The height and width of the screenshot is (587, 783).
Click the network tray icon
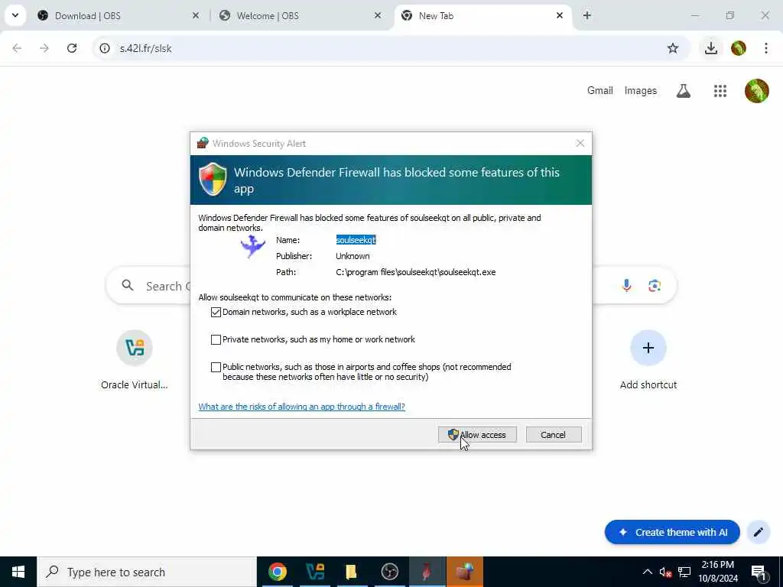(x=684, y=572)
